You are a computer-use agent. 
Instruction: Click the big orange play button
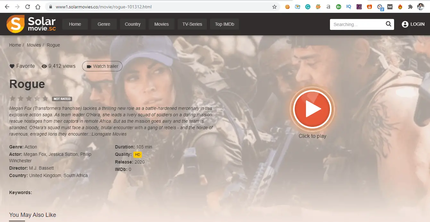(x=312, y=109)
